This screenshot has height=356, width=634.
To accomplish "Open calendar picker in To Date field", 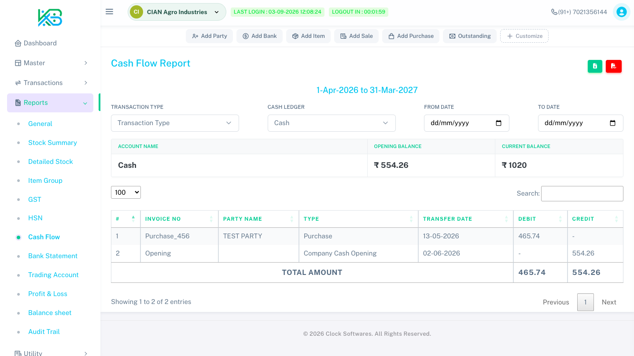I will [x=612, y=123].
